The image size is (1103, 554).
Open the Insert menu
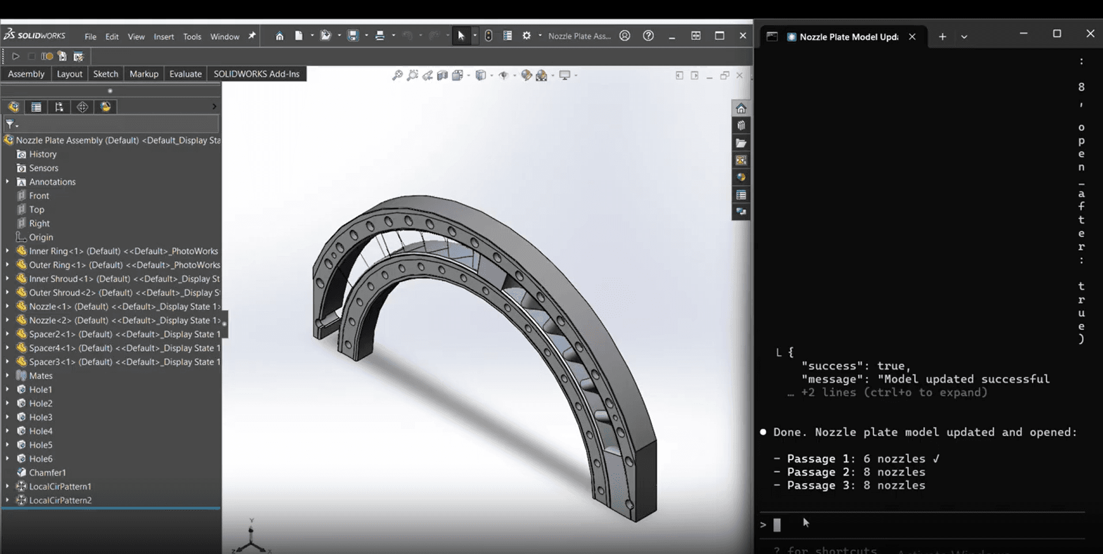pos(164,36)
